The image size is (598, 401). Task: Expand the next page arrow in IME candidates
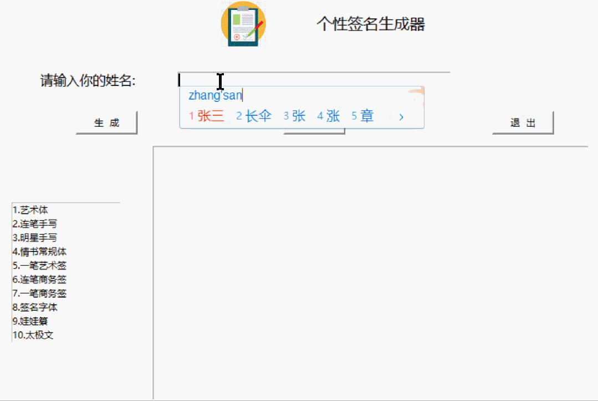(401, 117)
